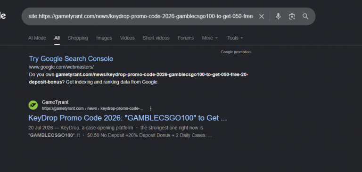
Task: Clear the search box with X icon
Action: click(x=261, y=16)
